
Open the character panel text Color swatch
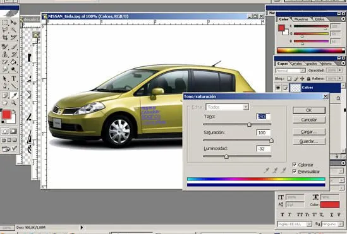330,204
